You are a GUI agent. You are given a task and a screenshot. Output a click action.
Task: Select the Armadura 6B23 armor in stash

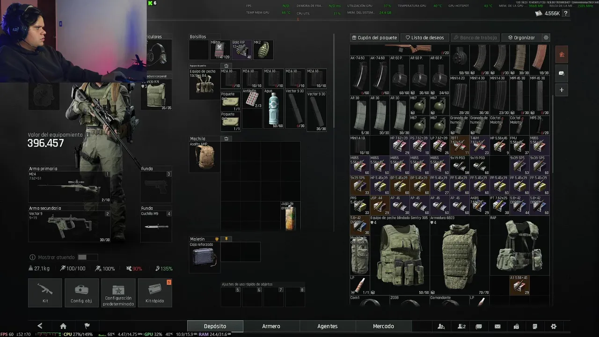[x=460, y=255]
